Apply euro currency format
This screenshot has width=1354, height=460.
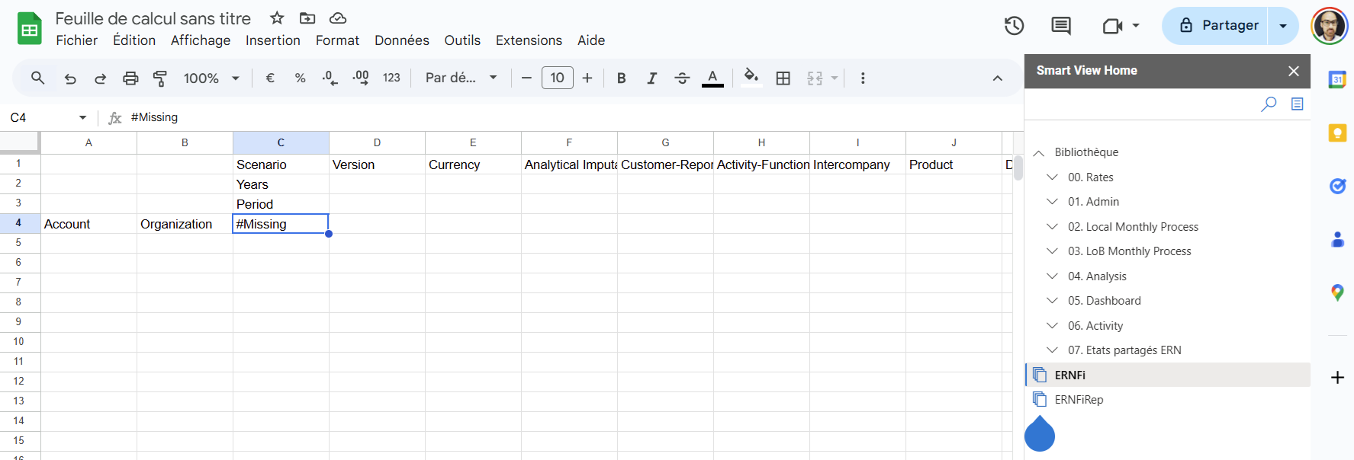click(x=270, y=78)
